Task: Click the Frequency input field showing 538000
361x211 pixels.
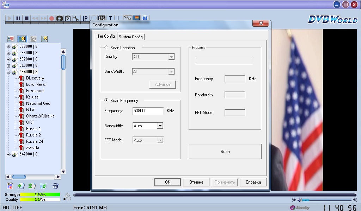Action: tap(148, 111)
